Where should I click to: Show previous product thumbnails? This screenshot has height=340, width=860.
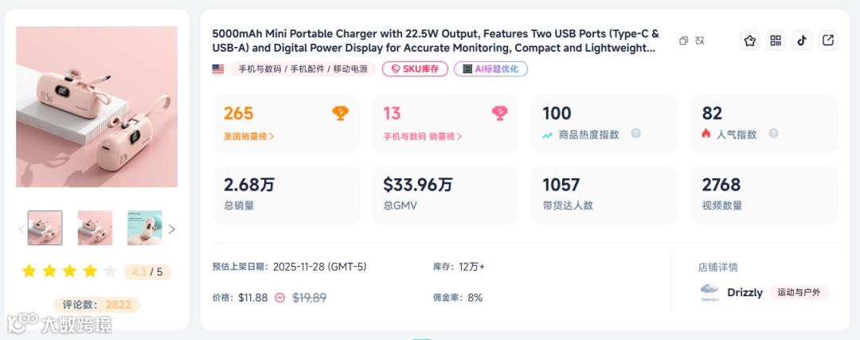coord(21,229)
